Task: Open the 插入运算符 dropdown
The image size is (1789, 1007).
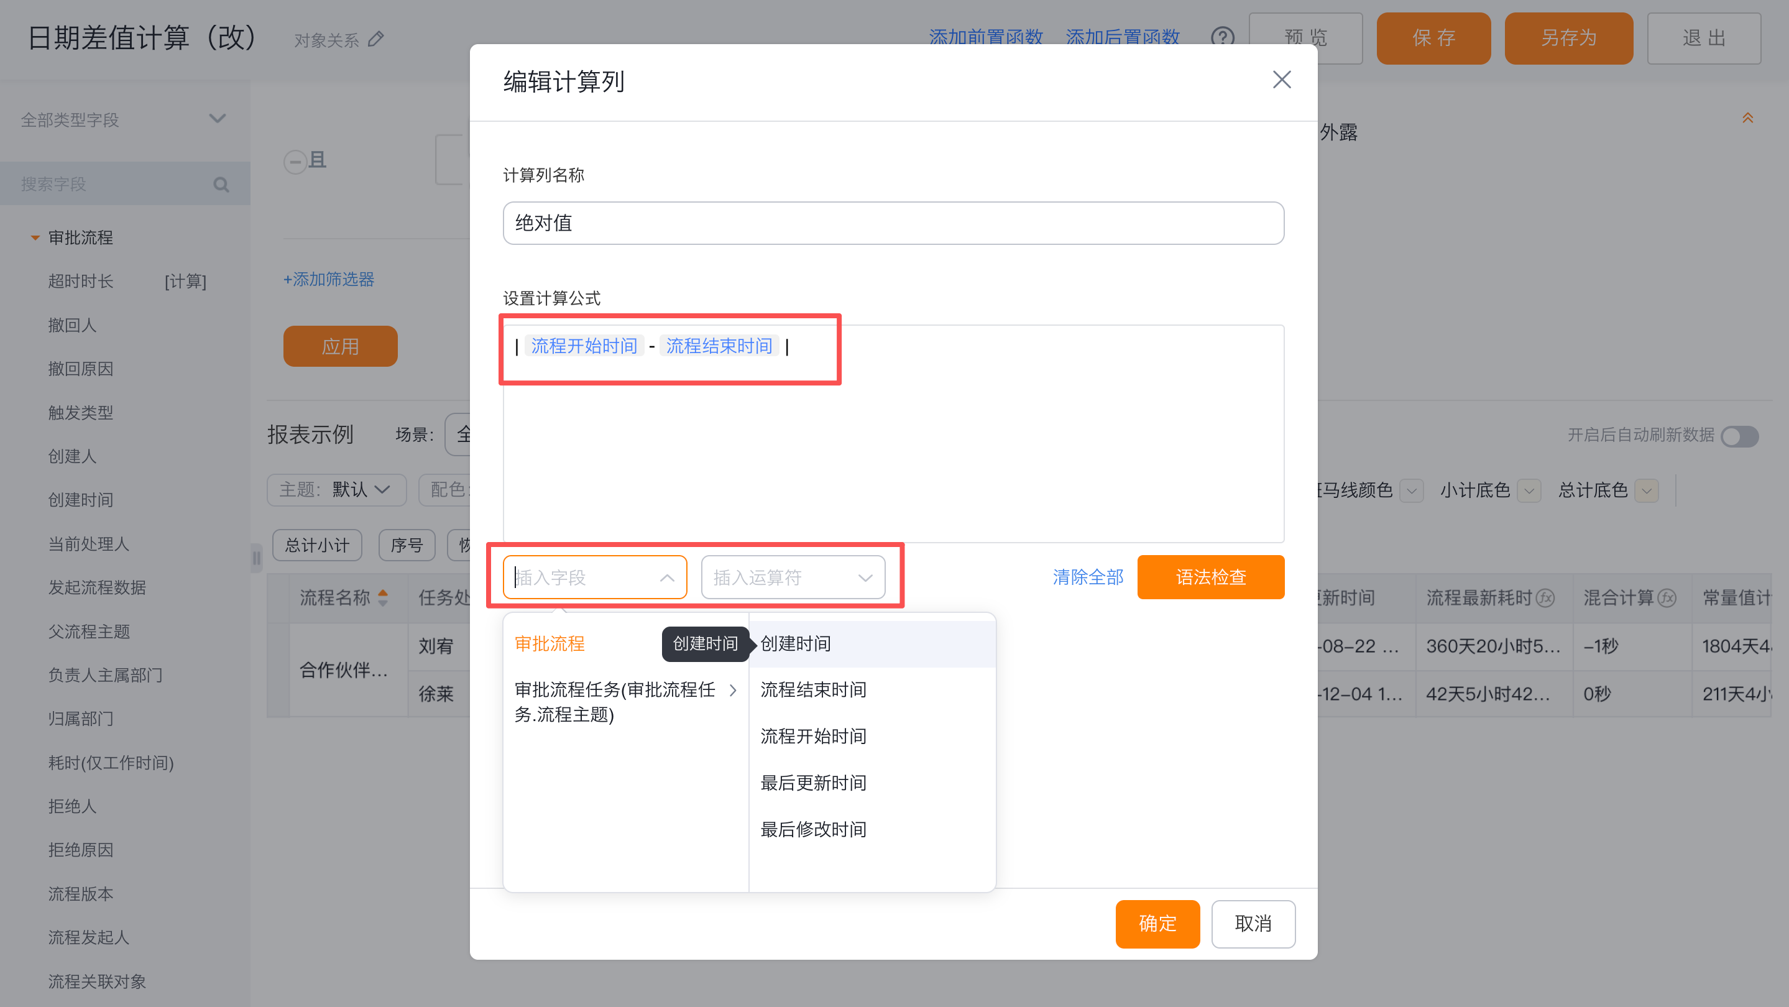Action: click(x=793, y=577)
